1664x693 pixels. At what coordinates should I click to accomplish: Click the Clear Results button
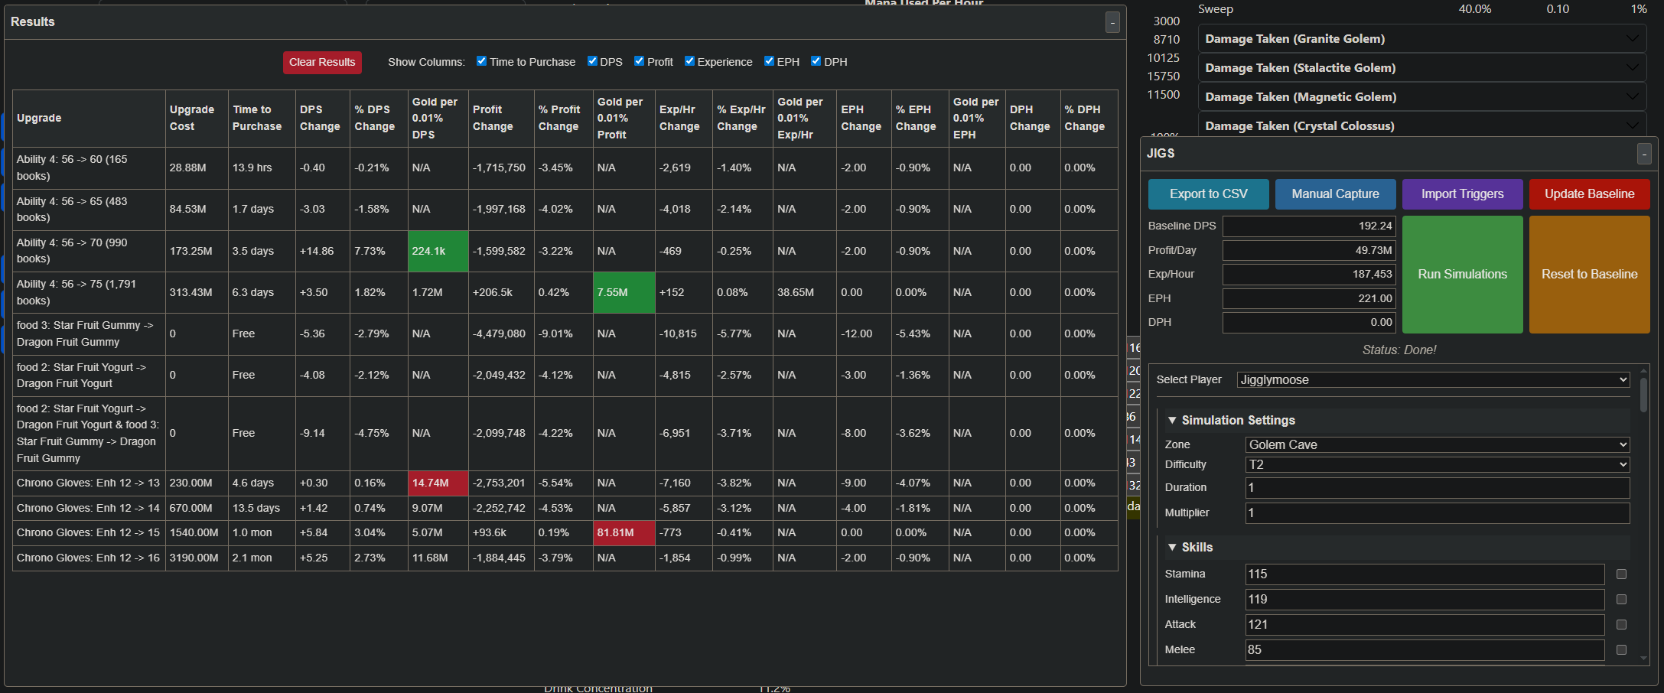click(322, 63)
